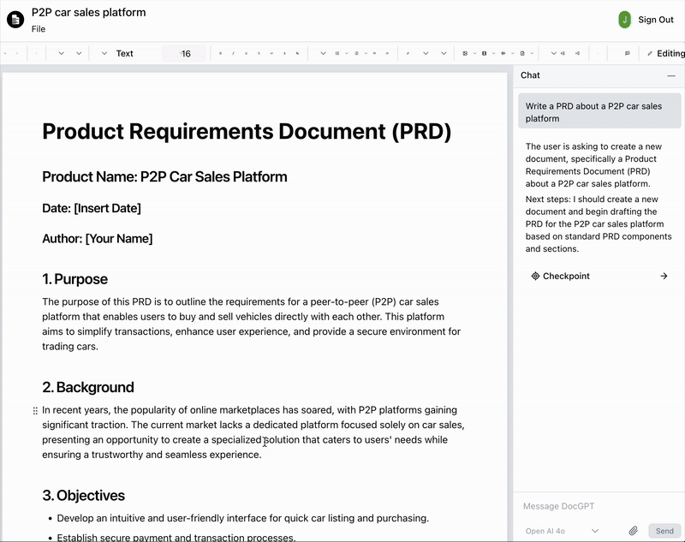Toggle the bold formatting button
The image size is (685, 542).
coord(220,53)
